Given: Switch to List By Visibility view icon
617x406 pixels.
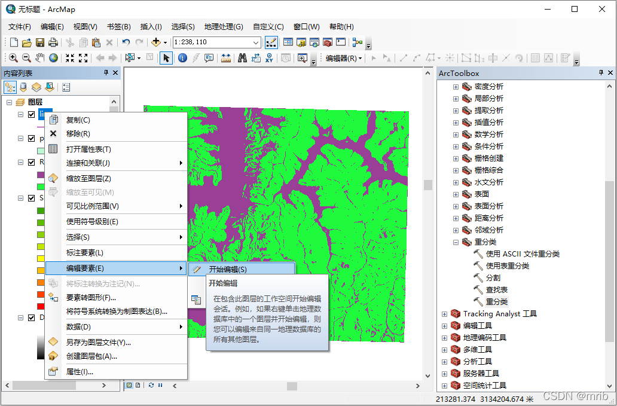Looking at the screenshot, I should pyautogui.click(x=36, y=87).
